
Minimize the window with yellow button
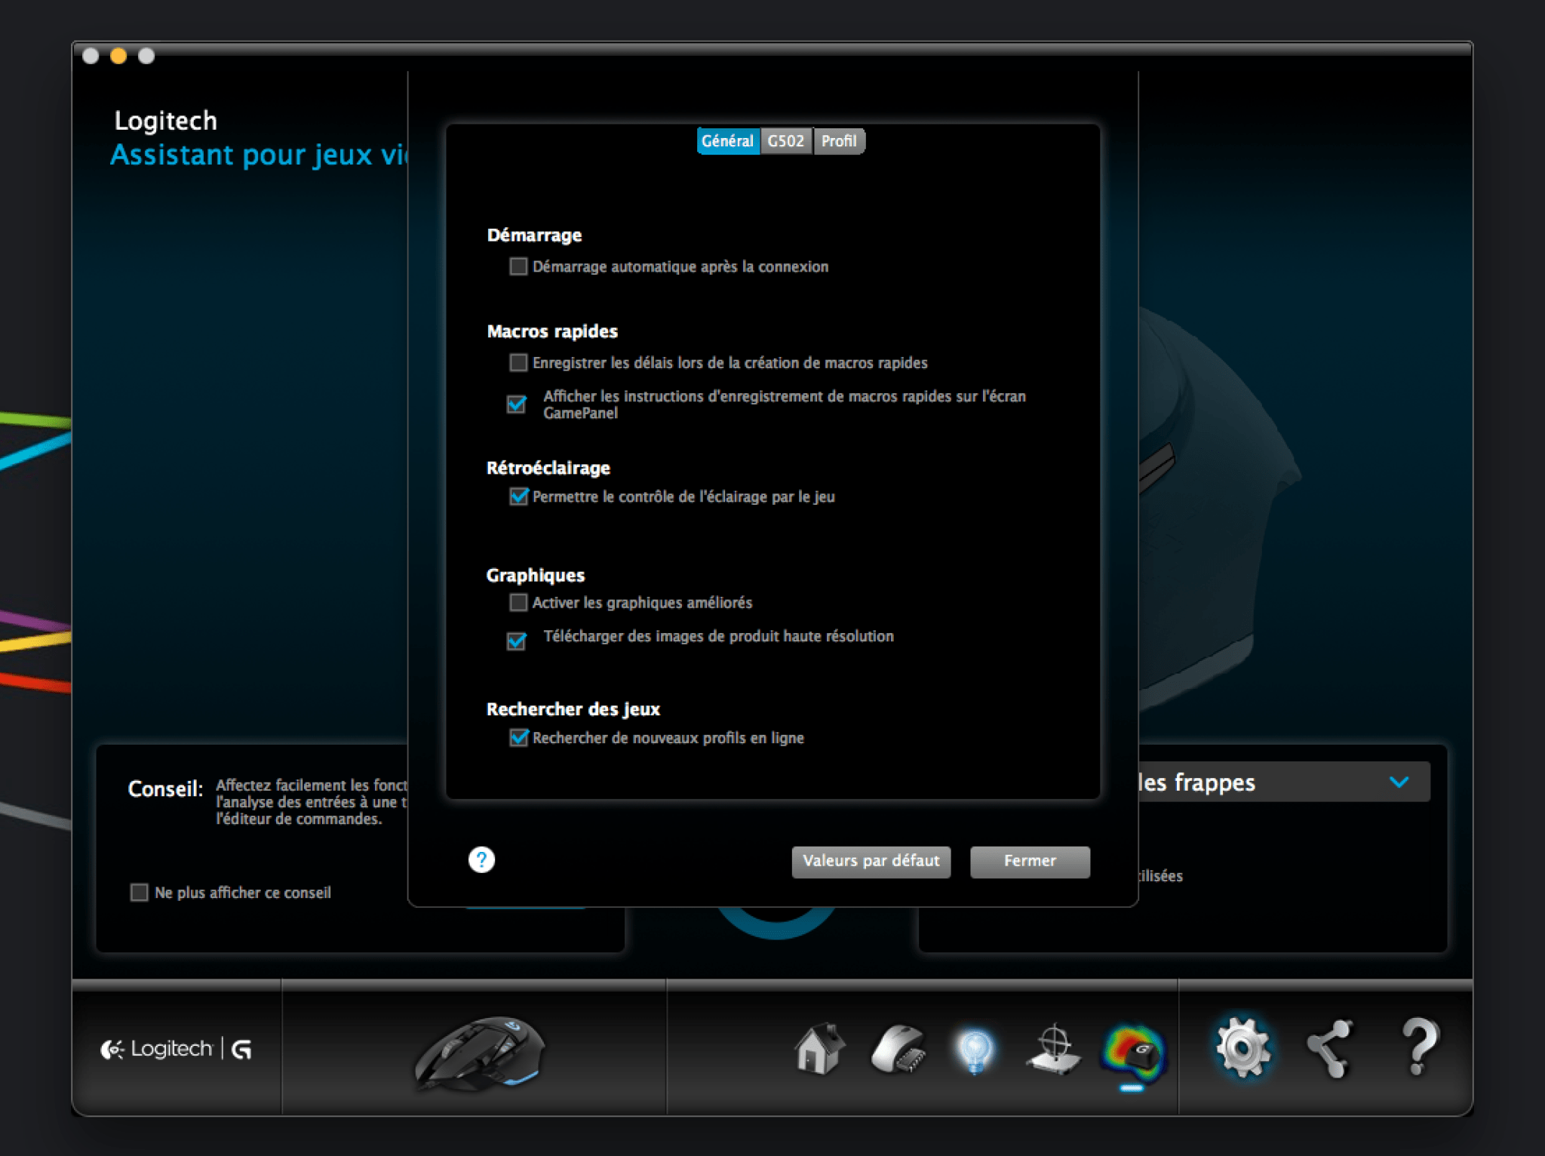click(118, 56)
